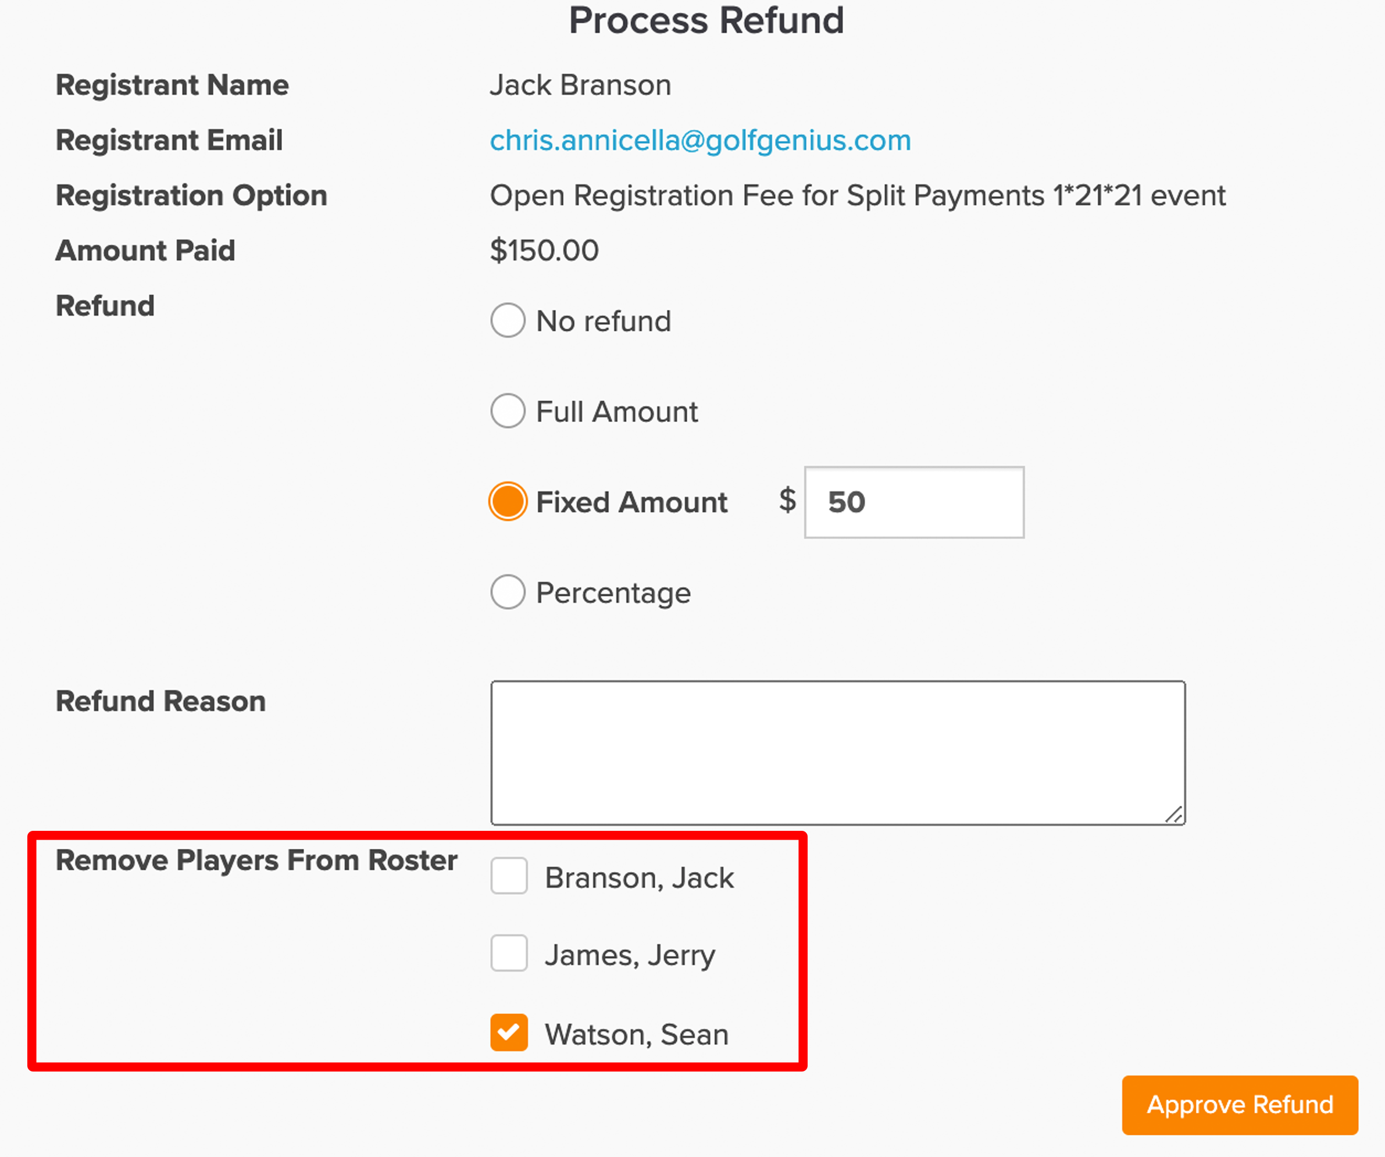Uncheck the Watson, Sean checkbox
This screenshot has width=1385, height=1157.
pos(509,1033)
